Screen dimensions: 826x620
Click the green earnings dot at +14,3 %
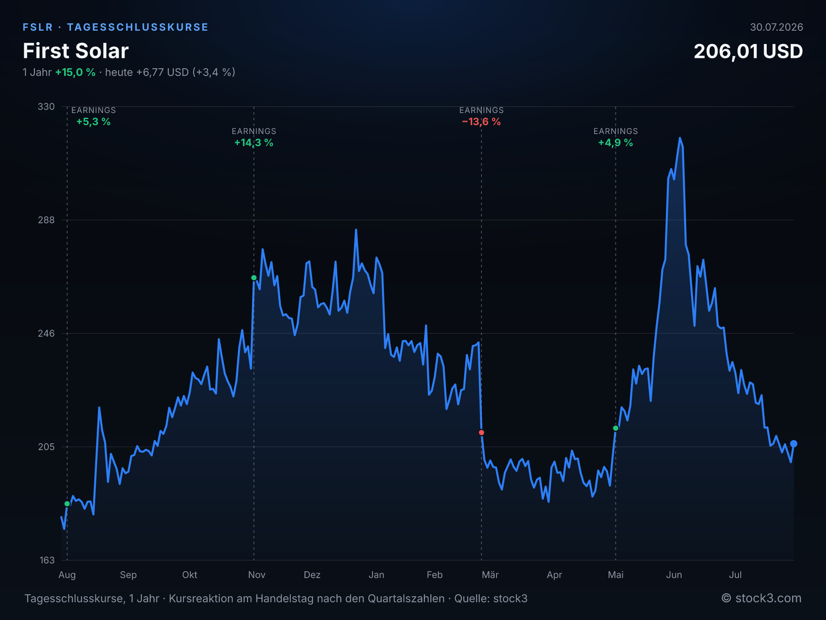point(254,278)
